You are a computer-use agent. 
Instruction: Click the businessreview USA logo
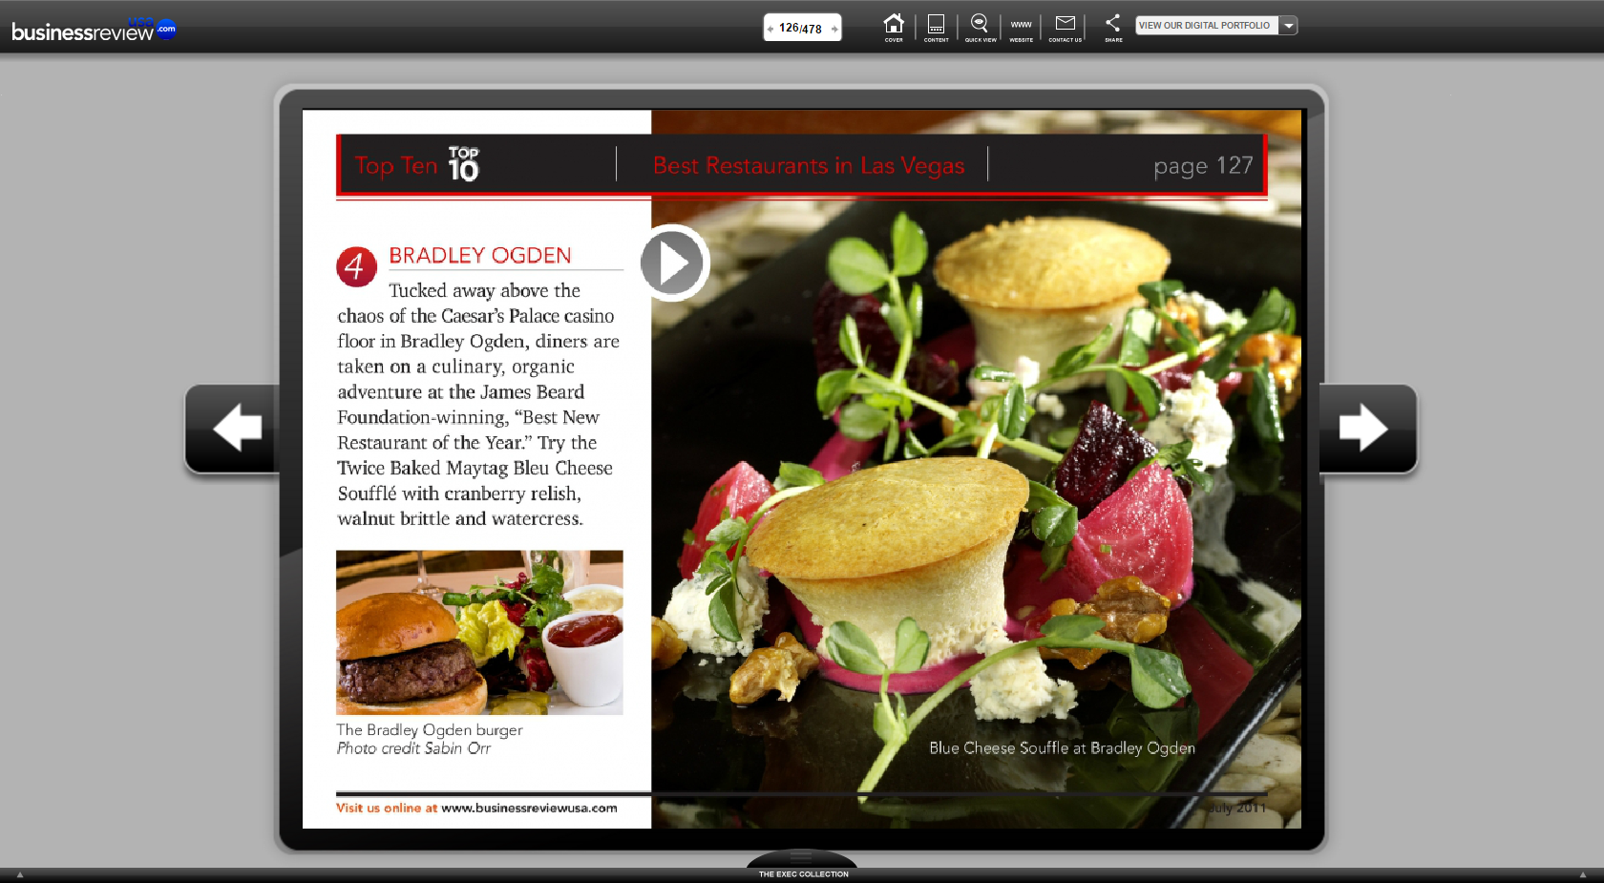click(x=93, y=30)
